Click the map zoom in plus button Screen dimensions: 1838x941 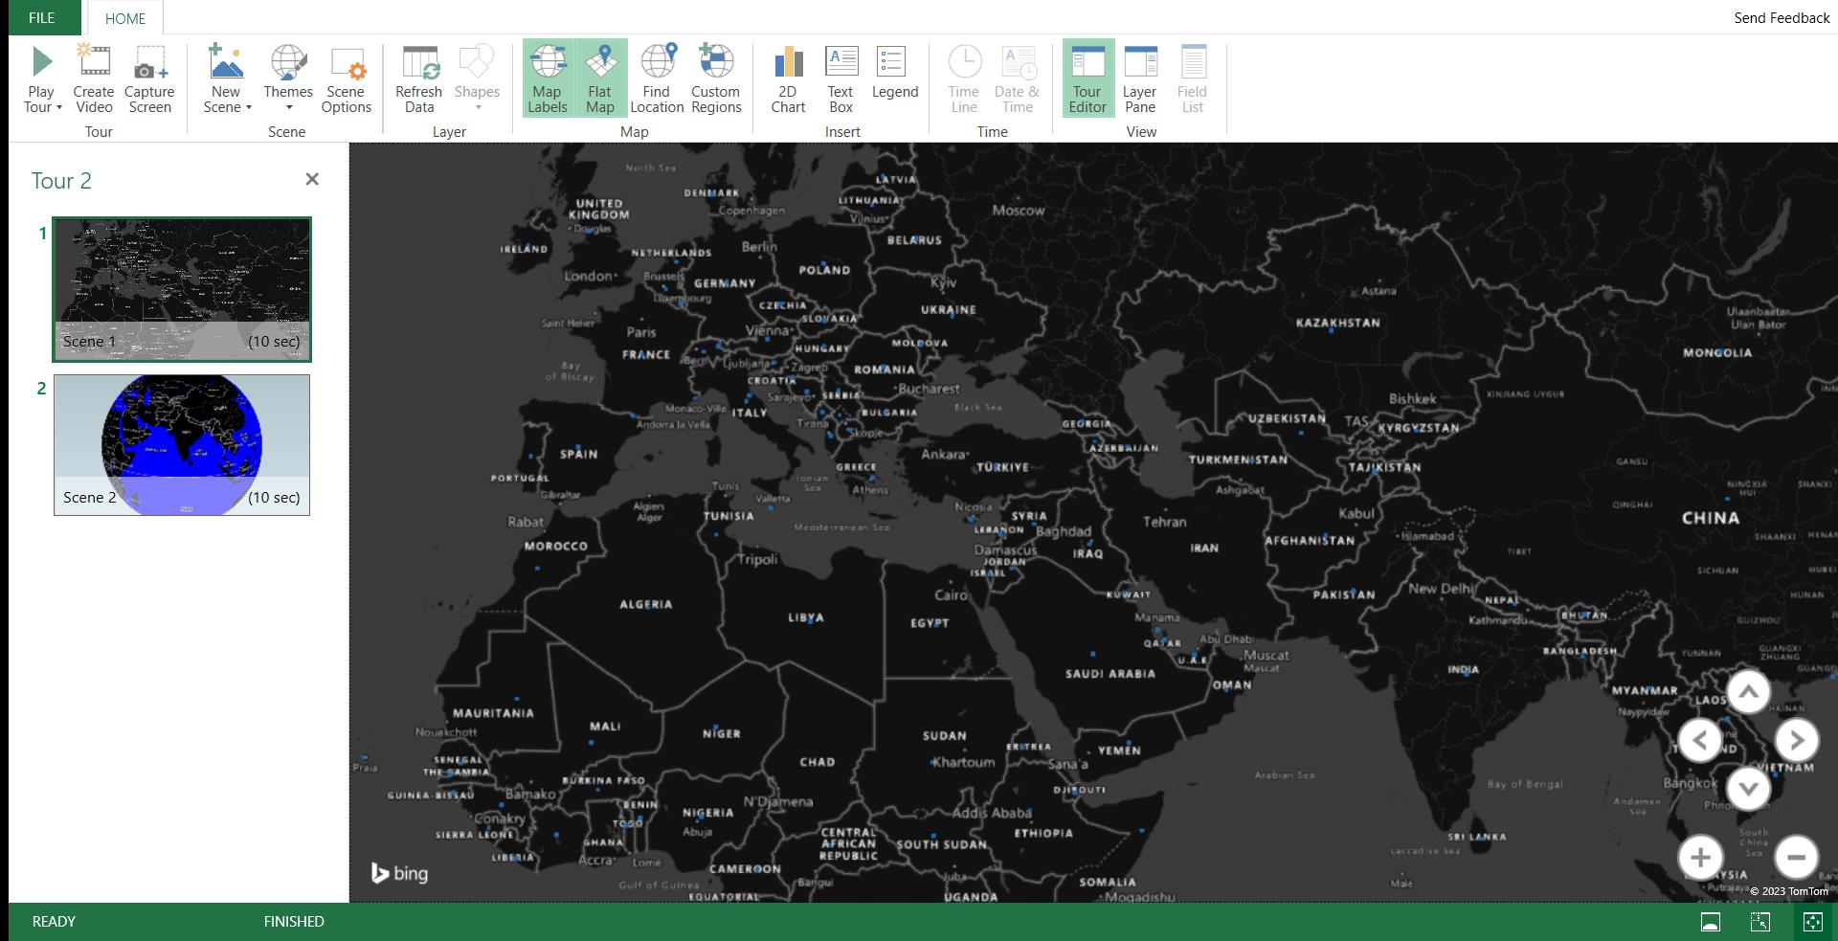(x=1700, y=857)
